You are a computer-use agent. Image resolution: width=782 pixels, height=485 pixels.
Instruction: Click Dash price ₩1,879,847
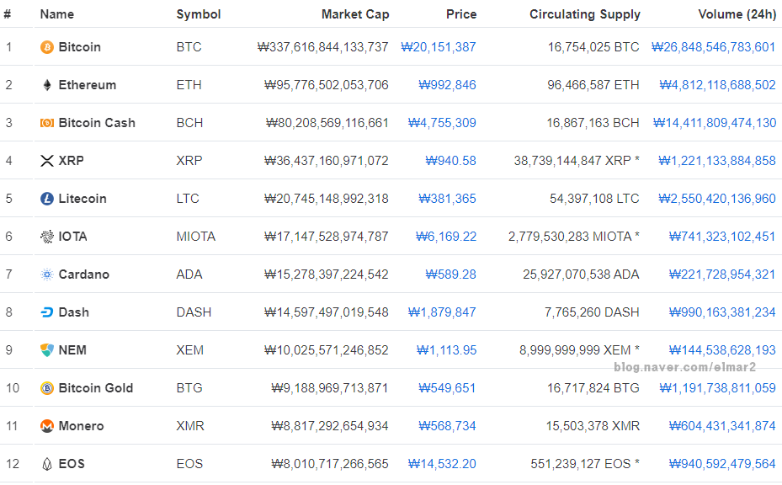tap(442, 313)
